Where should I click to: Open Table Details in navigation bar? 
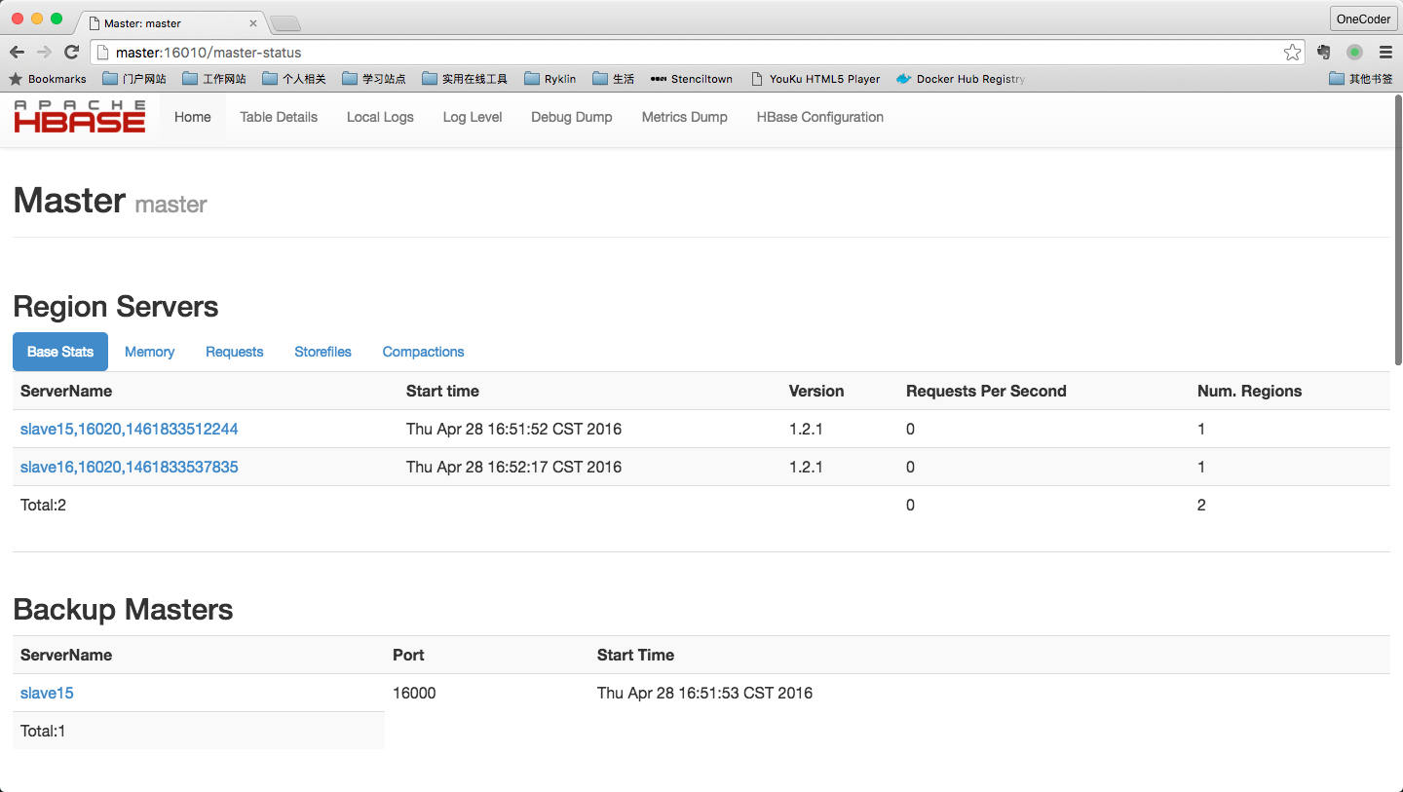(279, 117)
